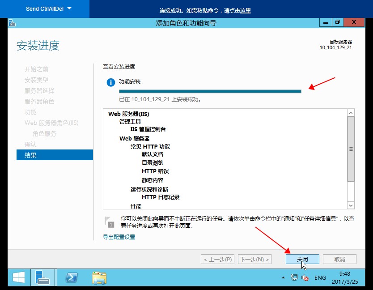Click the IIS 管理控制台 entry
Image resolution: width=373 pixels, height=290 pixels.
[148, 129]
